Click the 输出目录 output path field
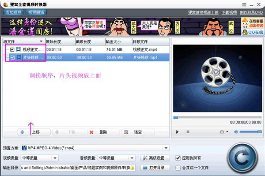 (78, 168)
